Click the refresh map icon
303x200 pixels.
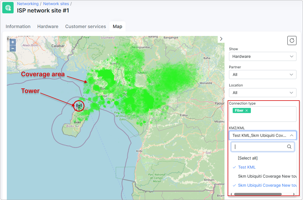[292, 41]
